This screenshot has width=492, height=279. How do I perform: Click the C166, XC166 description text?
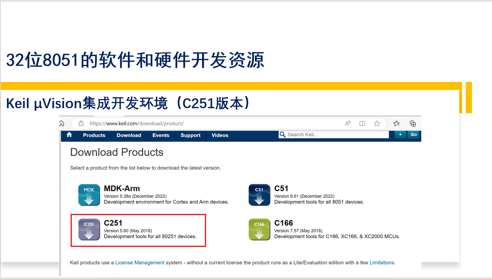click(337, 236)
